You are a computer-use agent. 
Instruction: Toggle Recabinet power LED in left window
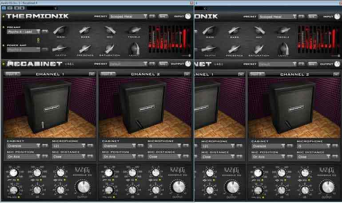(4, 64)
